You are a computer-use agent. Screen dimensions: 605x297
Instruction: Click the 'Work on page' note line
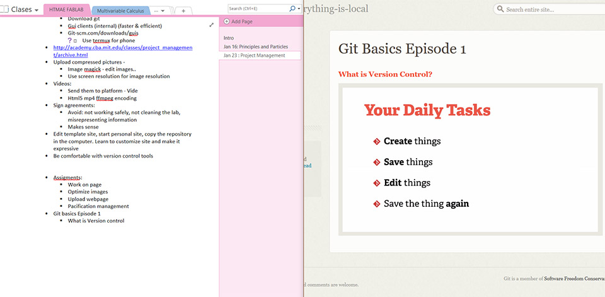[84, 185]
